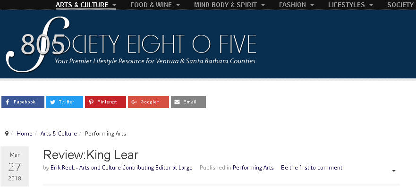This screenshot has width=416, height=187.
Task: Click the Society 805 logo
Action: point(131,44)
